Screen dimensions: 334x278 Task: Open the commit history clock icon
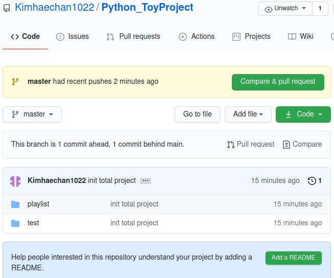(312, 181)
